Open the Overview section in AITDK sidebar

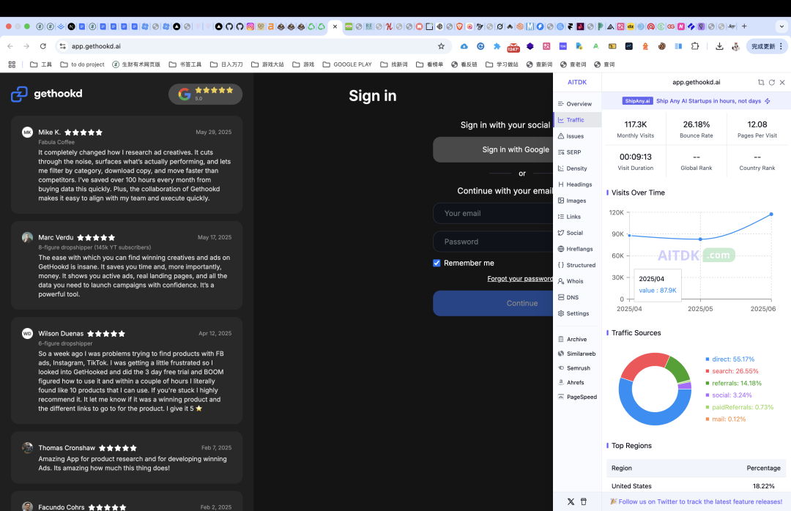[x=575, y=104]
